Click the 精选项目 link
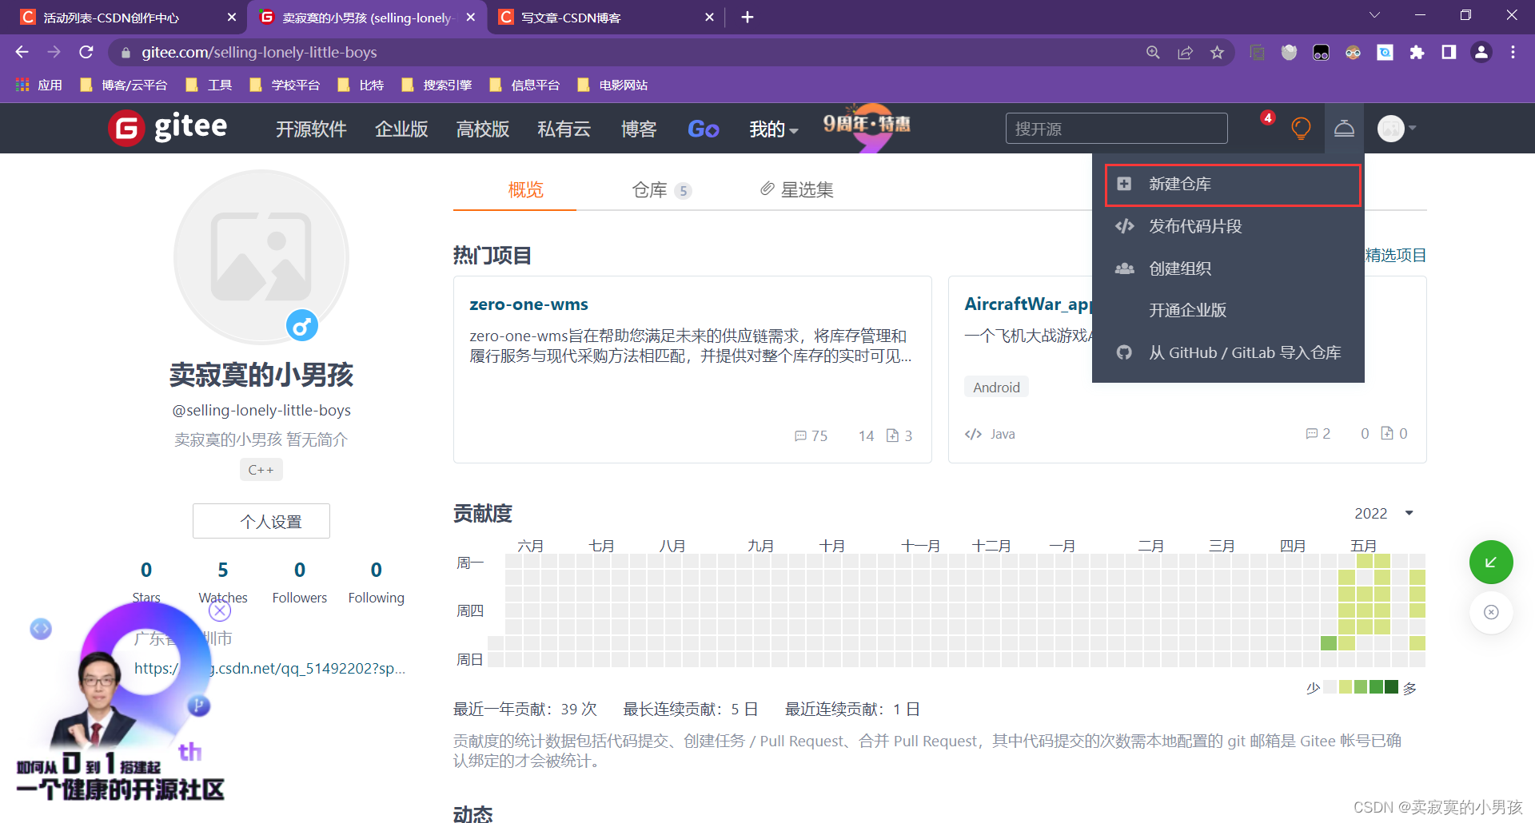Viewport: 1535px width, 823px height. (1396, 255)
